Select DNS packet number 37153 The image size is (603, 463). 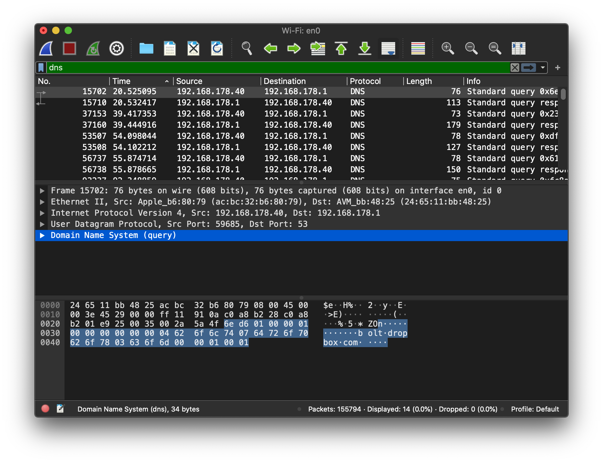click(217, 114)
